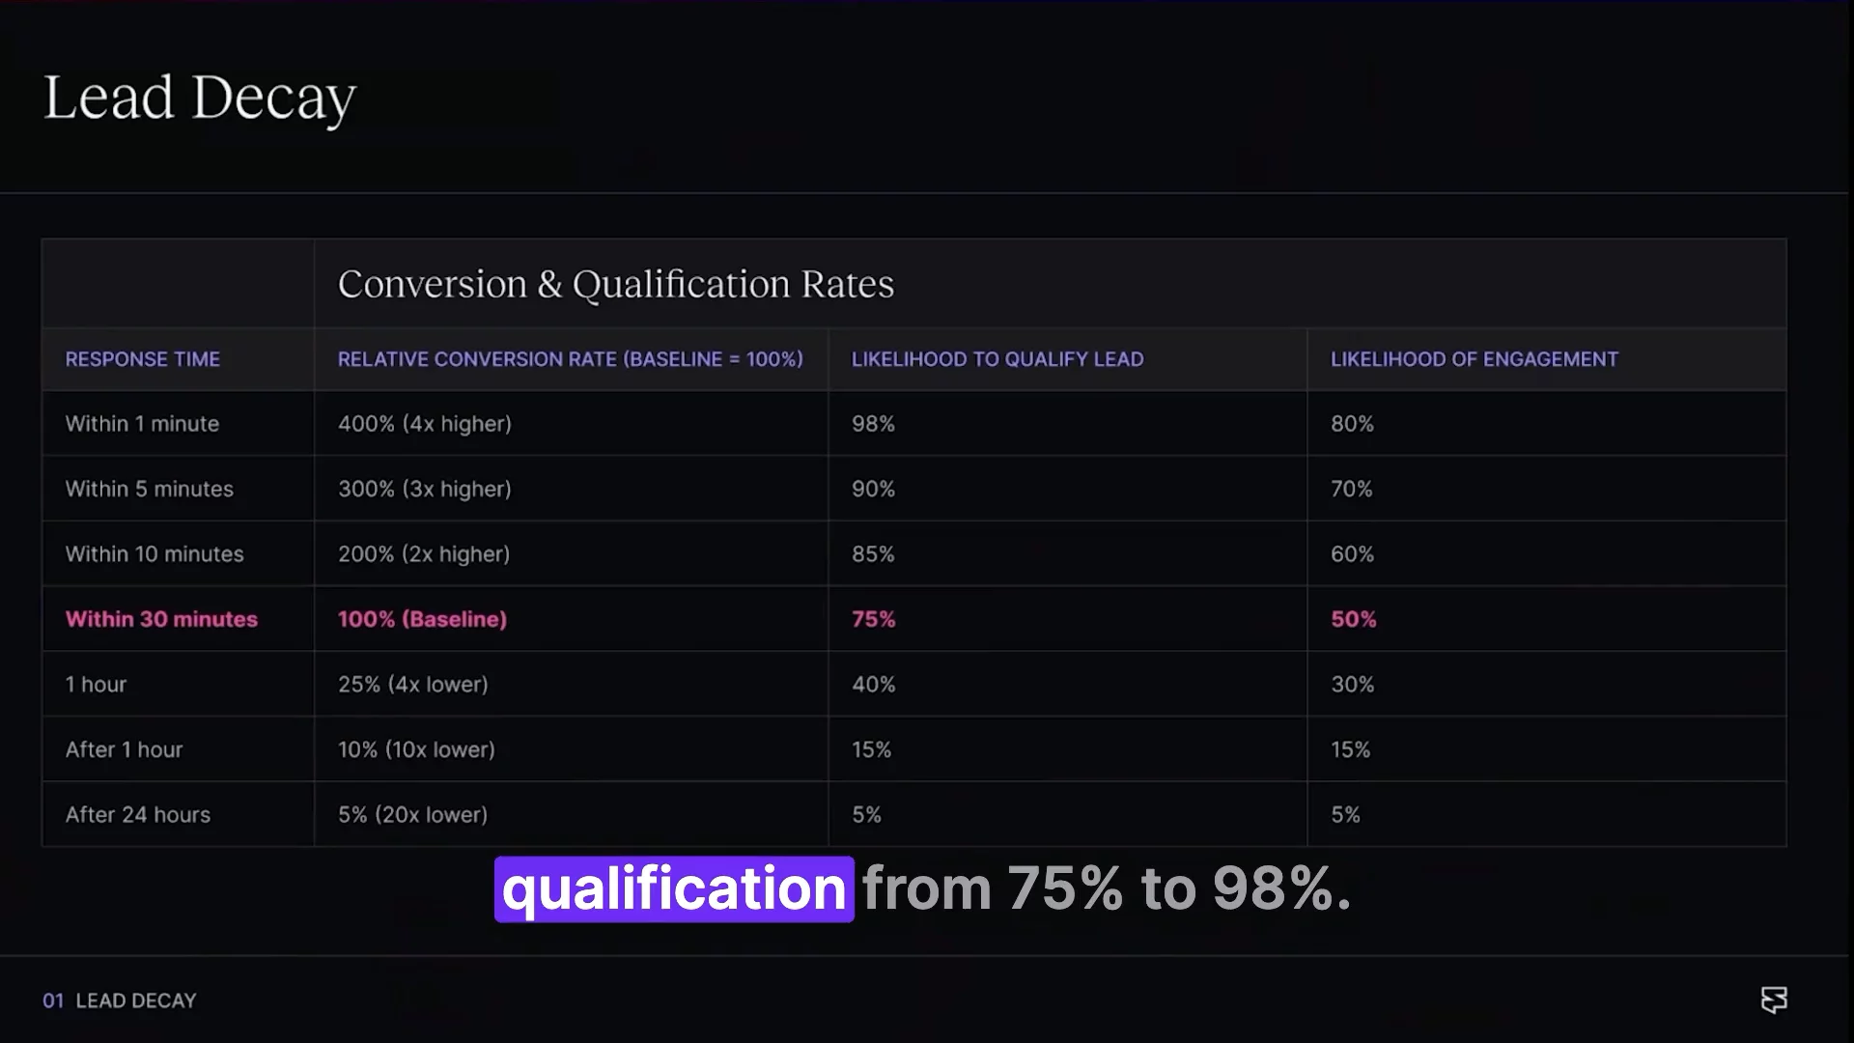Click the 80% engagement cell

(x=1352, y=424)
